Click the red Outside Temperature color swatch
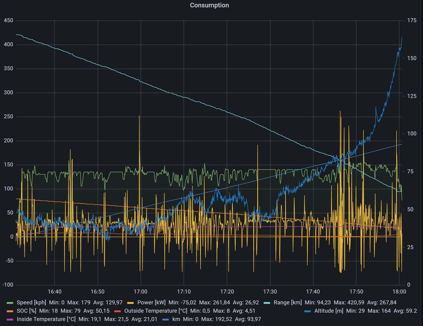Screen dimensions: 423x326 pos(118,311)
